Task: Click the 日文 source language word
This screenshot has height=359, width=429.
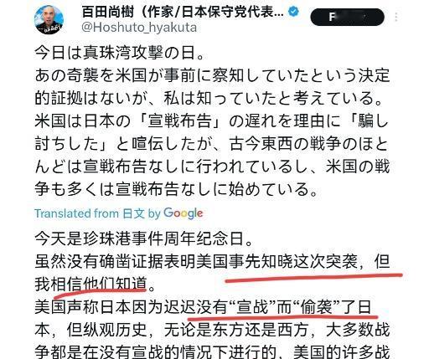Action: pos(133,213)
